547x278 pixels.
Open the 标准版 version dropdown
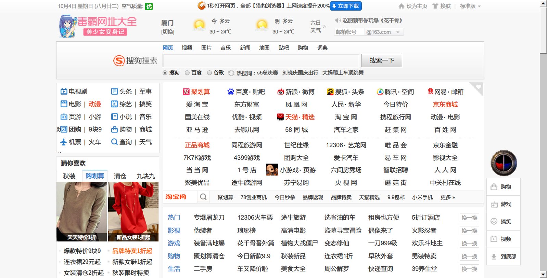tap(470, 6)
